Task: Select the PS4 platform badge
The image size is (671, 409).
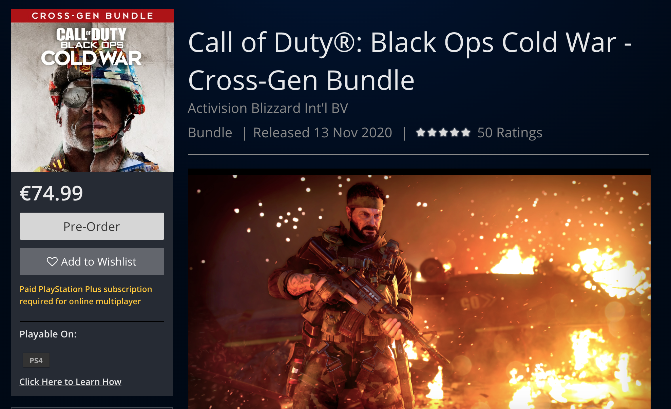Action: [36, 360]
